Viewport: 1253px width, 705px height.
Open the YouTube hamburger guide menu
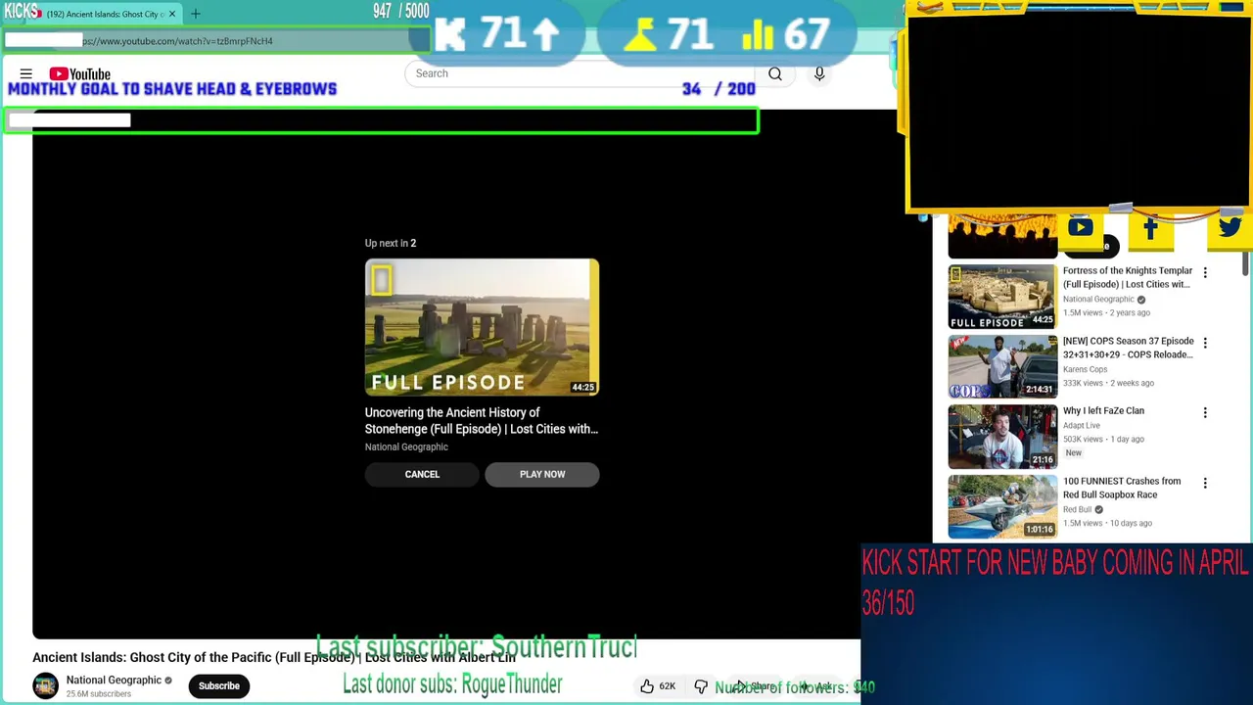point(26,73)
